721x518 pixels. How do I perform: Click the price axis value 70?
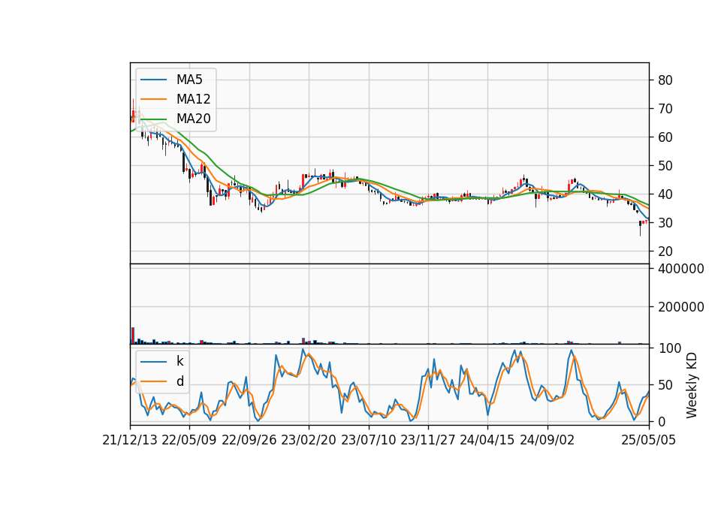point(665,108)
